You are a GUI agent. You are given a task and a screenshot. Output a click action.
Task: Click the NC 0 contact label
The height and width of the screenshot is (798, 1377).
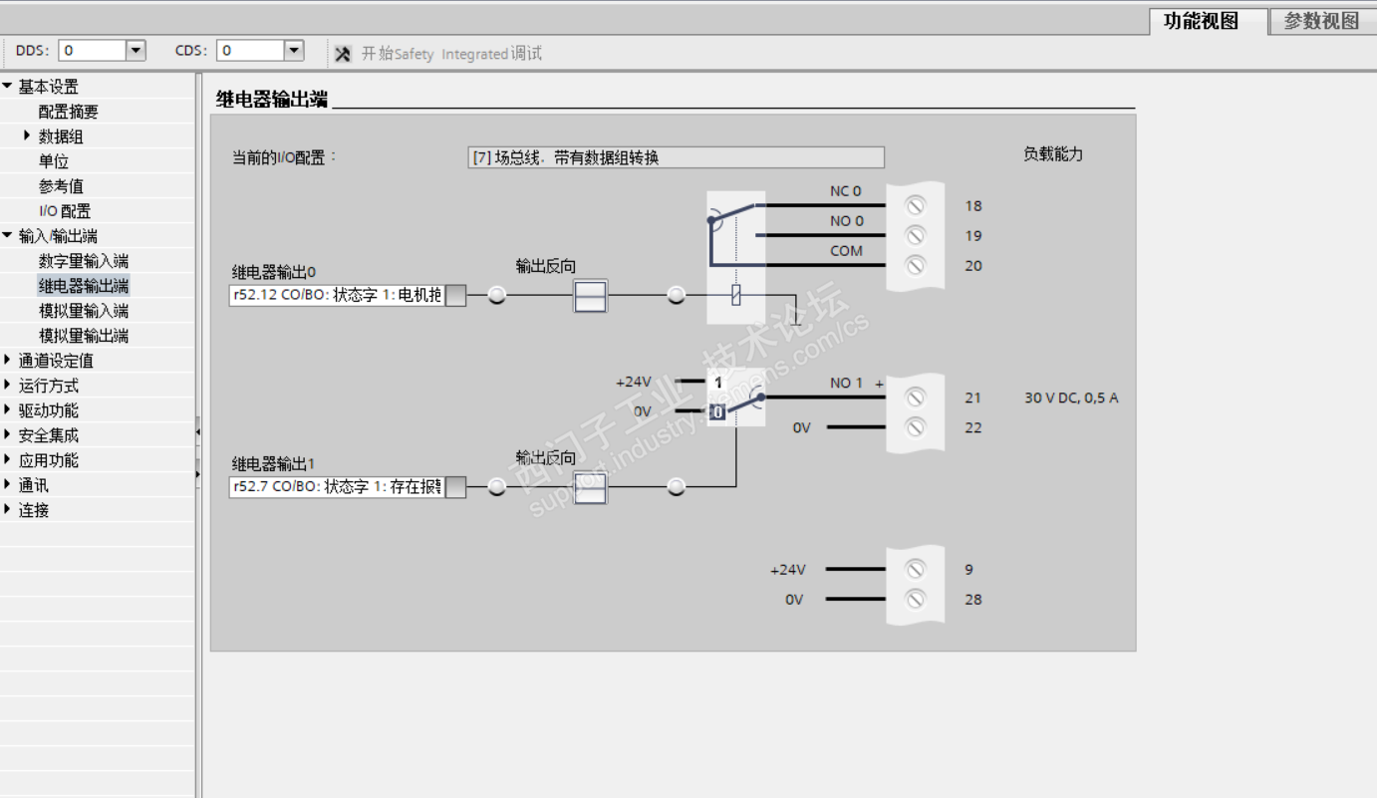point(846,191)
